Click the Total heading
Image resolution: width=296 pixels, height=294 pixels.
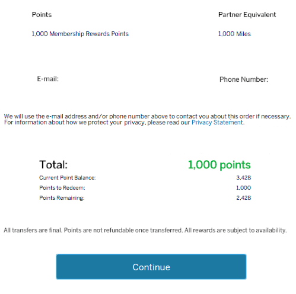[53, 165]
